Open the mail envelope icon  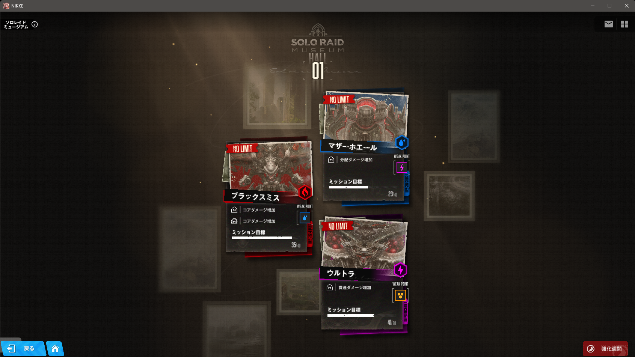pyautogui.click(x=608, y=24)
